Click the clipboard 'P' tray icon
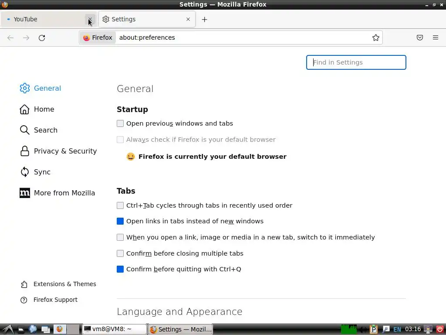Screen dimensions: 446x335 pos(373,330)
